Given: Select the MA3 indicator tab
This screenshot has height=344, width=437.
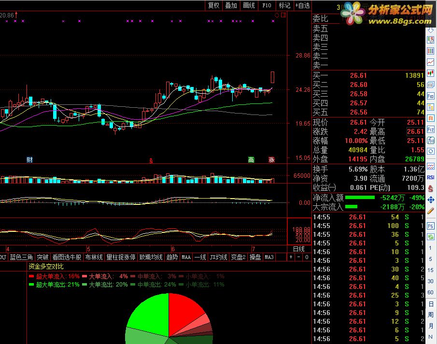Looking at the screenshot, I should pos(269,257).
